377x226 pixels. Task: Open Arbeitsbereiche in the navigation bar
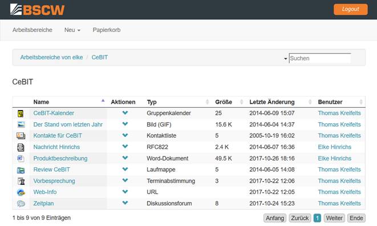(x=32, y=30)
